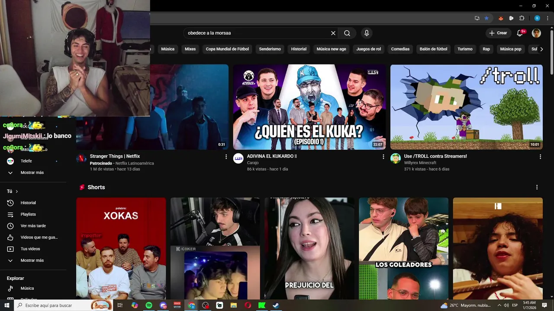
Task: Open the browser extensions puzzle icon
Action: (522, 18)
